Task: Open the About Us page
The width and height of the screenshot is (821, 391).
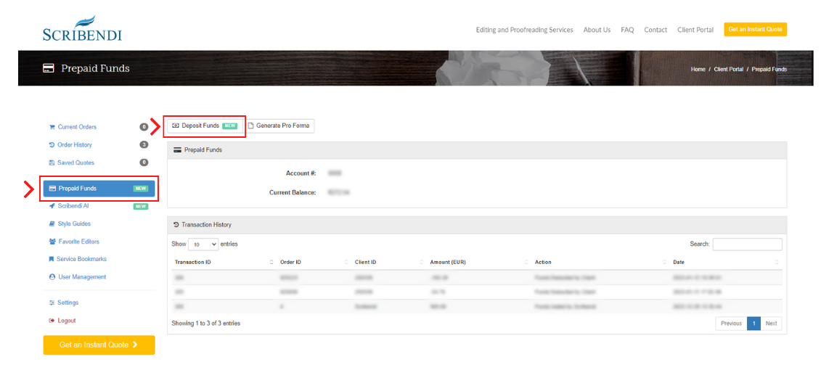Action: (597, 30)
